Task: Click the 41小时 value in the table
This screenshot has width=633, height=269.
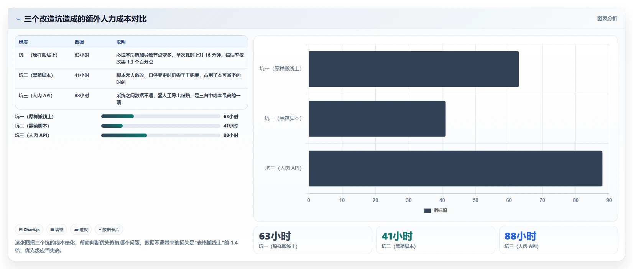Action: coord(82,75)
